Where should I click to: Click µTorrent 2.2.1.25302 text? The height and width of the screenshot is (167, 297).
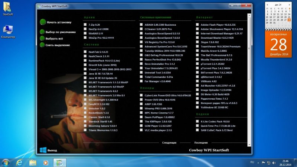click(212, 64)
